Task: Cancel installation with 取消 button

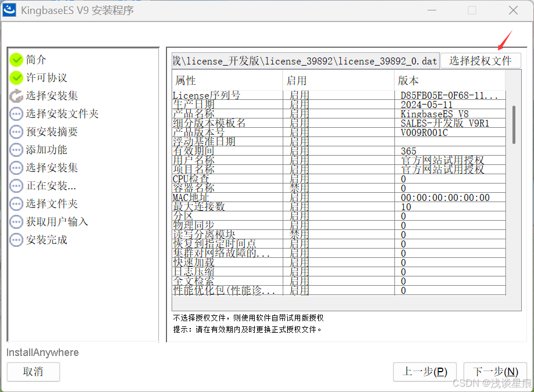Action: pos(33,372)
